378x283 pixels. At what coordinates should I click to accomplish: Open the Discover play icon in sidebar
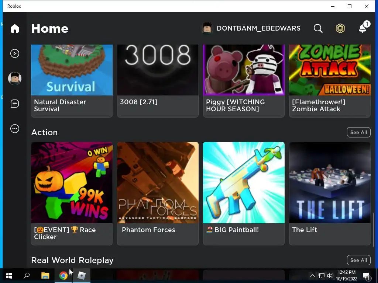[15, 53]
